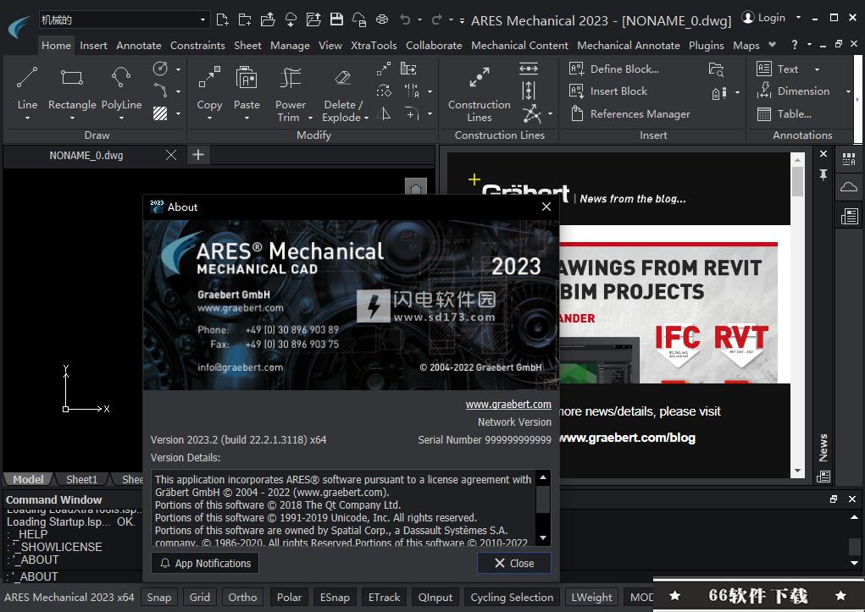The height and width of the screenshot is (612, 865).
Task: Click the Define Block icon
Action: pyautogui.click(x=576, y=69)
